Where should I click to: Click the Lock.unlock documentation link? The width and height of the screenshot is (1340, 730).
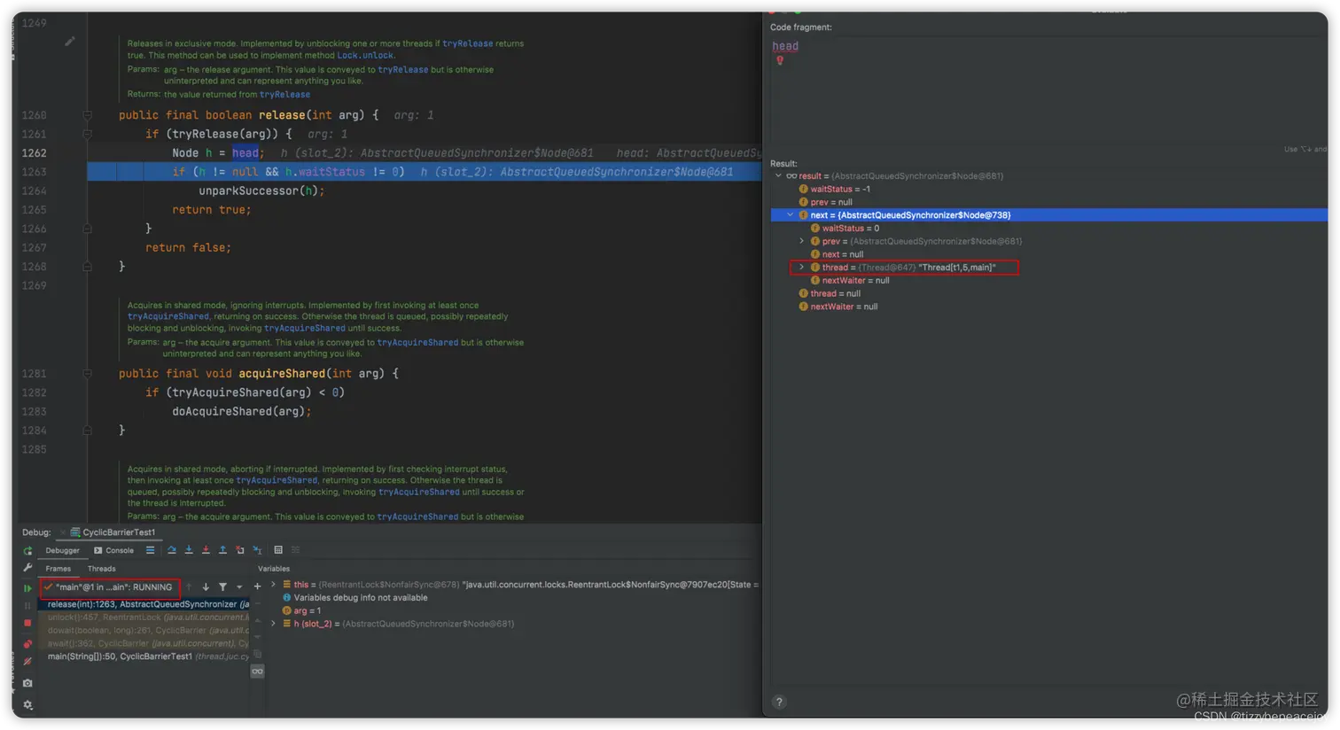[365, 55]
